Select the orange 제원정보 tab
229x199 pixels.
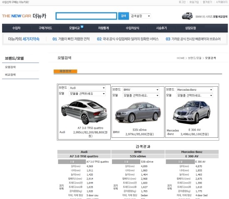[65, 71]
